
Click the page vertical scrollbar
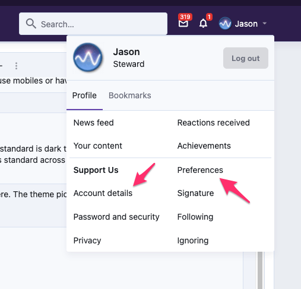pos(260,270)
